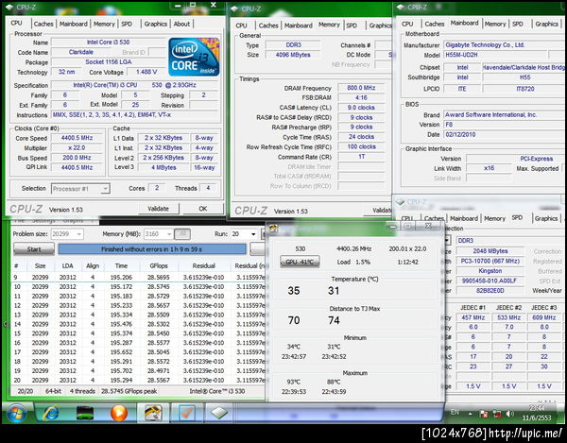
Task: Open Caches tab in first CPU-Z window
Action: (x=43, y=24)
